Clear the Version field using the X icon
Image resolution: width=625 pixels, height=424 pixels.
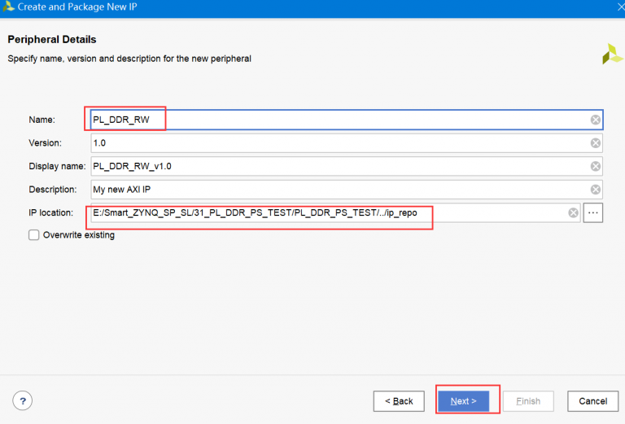pos(596,143)
